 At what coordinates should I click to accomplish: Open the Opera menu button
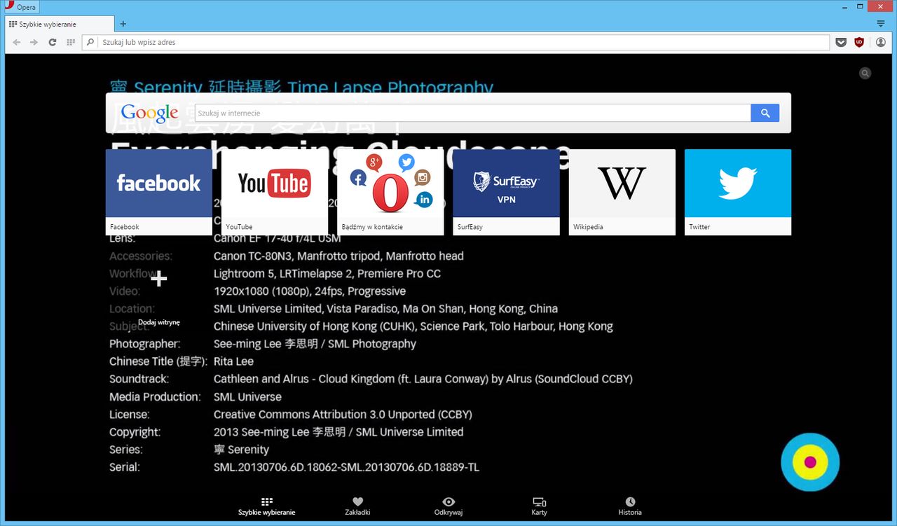click(21, 7)
